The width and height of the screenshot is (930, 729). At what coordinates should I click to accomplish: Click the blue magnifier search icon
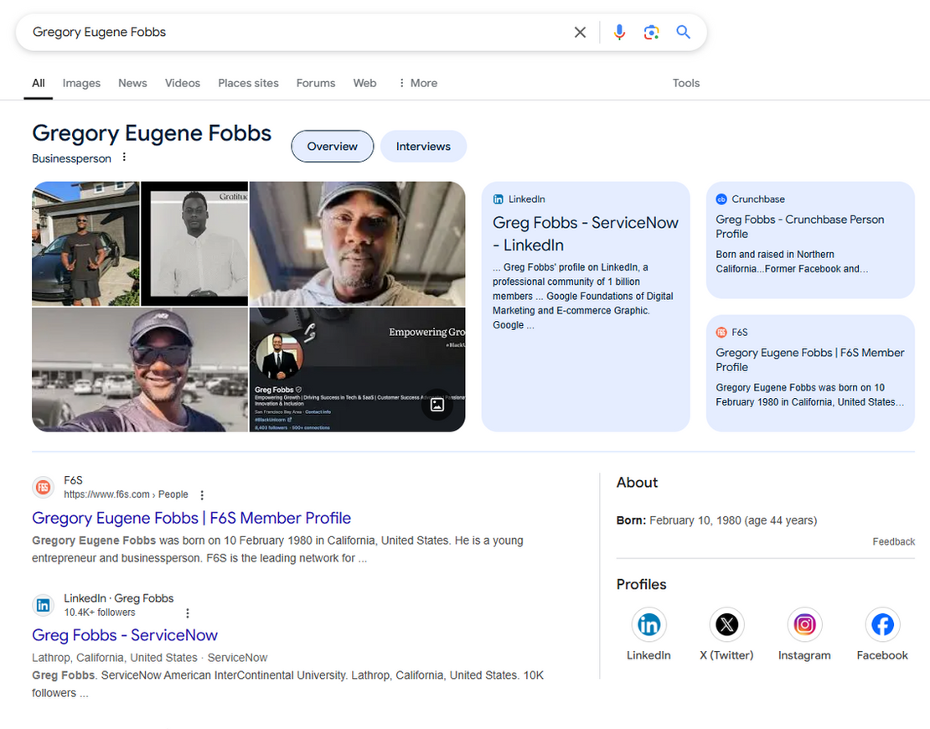click(x=684, y=32)
